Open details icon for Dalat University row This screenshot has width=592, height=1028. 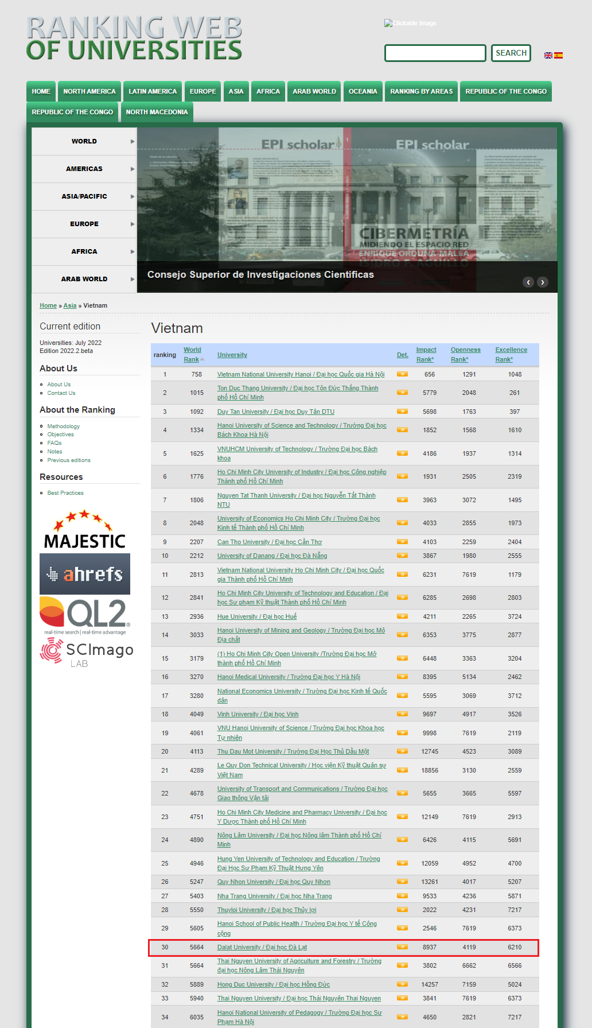tap(402, 947)
